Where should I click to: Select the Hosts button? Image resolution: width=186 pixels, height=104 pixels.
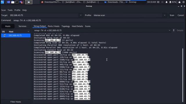[x=8, y=26]
